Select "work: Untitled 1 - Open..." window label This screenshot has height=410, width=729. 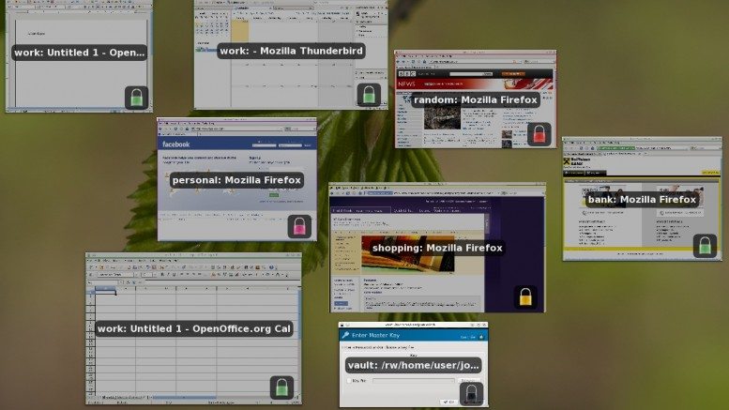coord(79,53)
